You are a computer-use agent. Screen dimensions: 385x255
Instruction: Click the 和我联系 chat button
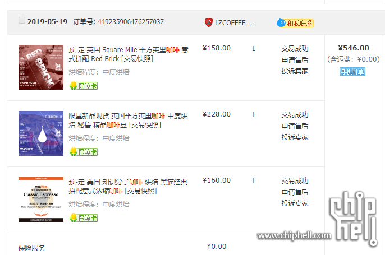295,23
